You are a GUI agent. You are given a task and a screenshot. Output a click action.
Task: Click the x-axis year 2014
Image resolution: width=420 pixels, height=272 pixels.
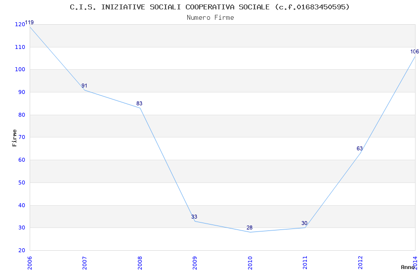pyautogui.click(x=415, y=263)
